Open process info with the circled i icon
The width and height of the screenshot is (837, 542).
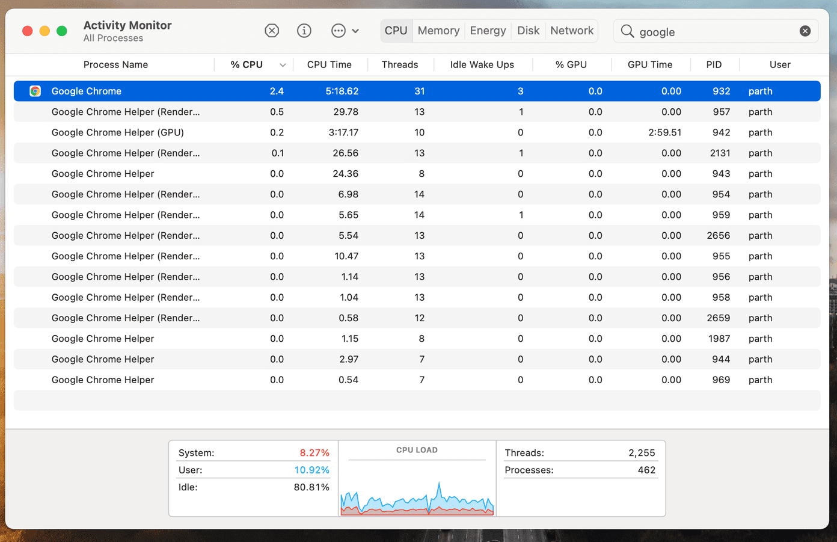(304, 31)
